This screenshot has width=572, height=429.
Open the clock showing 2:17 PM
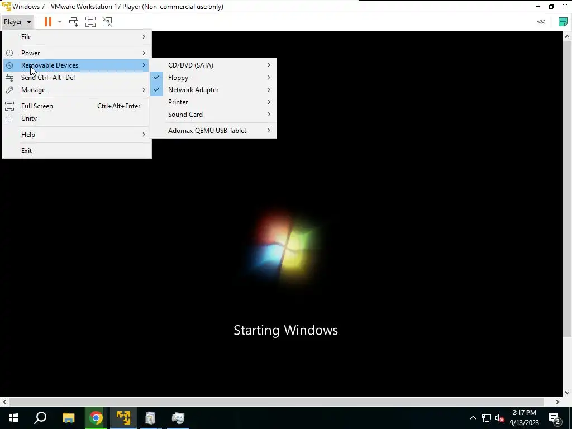(x=524, y=418)
